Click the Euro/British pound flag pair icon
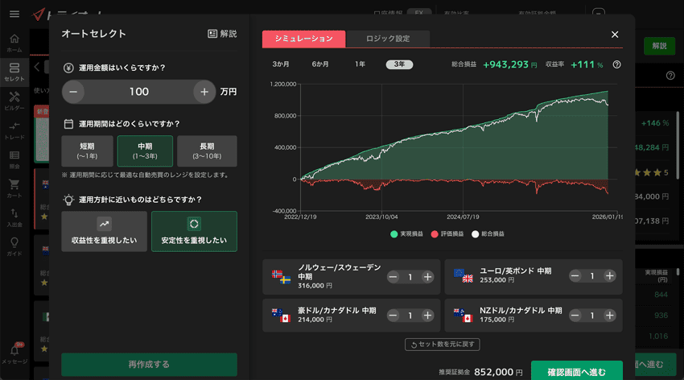This screenshot has height=380, width=684. (x=464, y=275)
